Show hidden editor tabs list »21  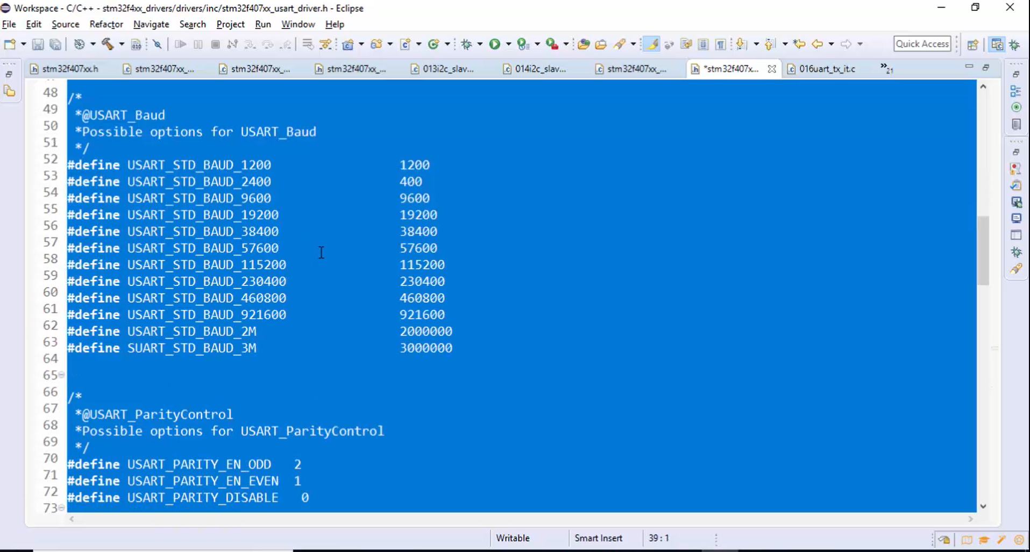point(886,68)
